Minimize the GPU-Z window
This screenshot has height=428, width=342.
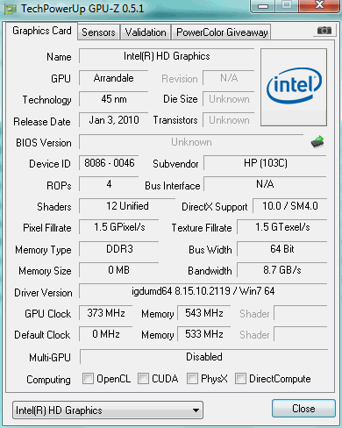click(x=263, y=6)
